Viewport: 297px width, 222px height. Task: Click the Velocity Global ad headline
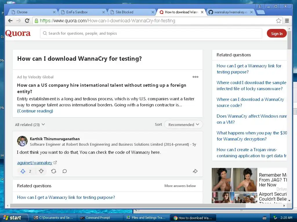102,88
